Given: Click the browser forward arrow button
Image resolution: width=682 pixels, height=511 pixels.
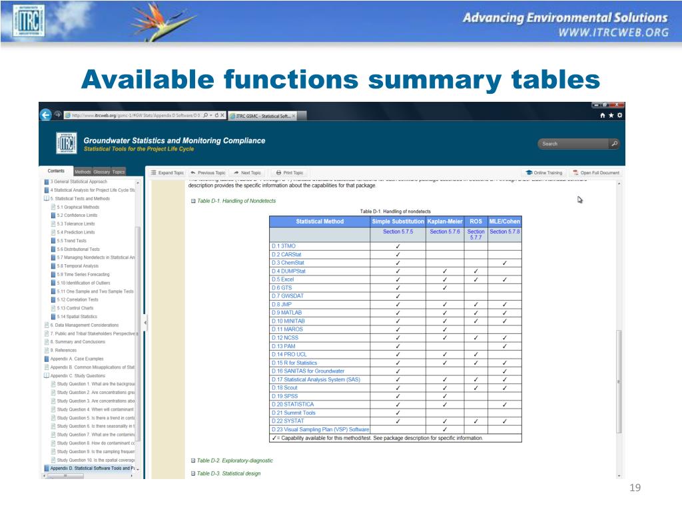Looking at the screenshot, I should pyautogui.click(x=57, y=114).
